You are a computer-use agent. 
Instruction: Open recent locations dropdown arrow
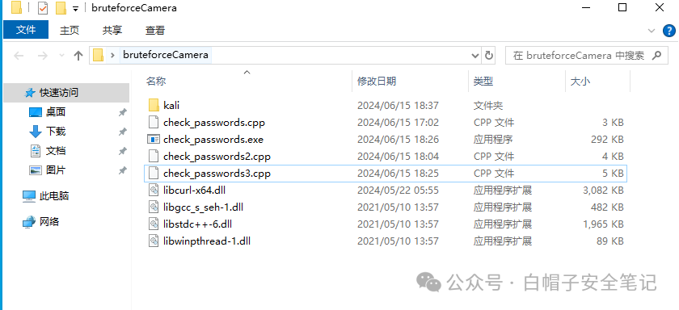pos(61,56)
